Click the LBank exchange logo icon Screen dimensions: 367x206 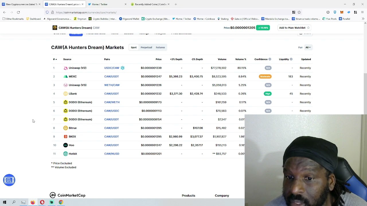point(65,94)
